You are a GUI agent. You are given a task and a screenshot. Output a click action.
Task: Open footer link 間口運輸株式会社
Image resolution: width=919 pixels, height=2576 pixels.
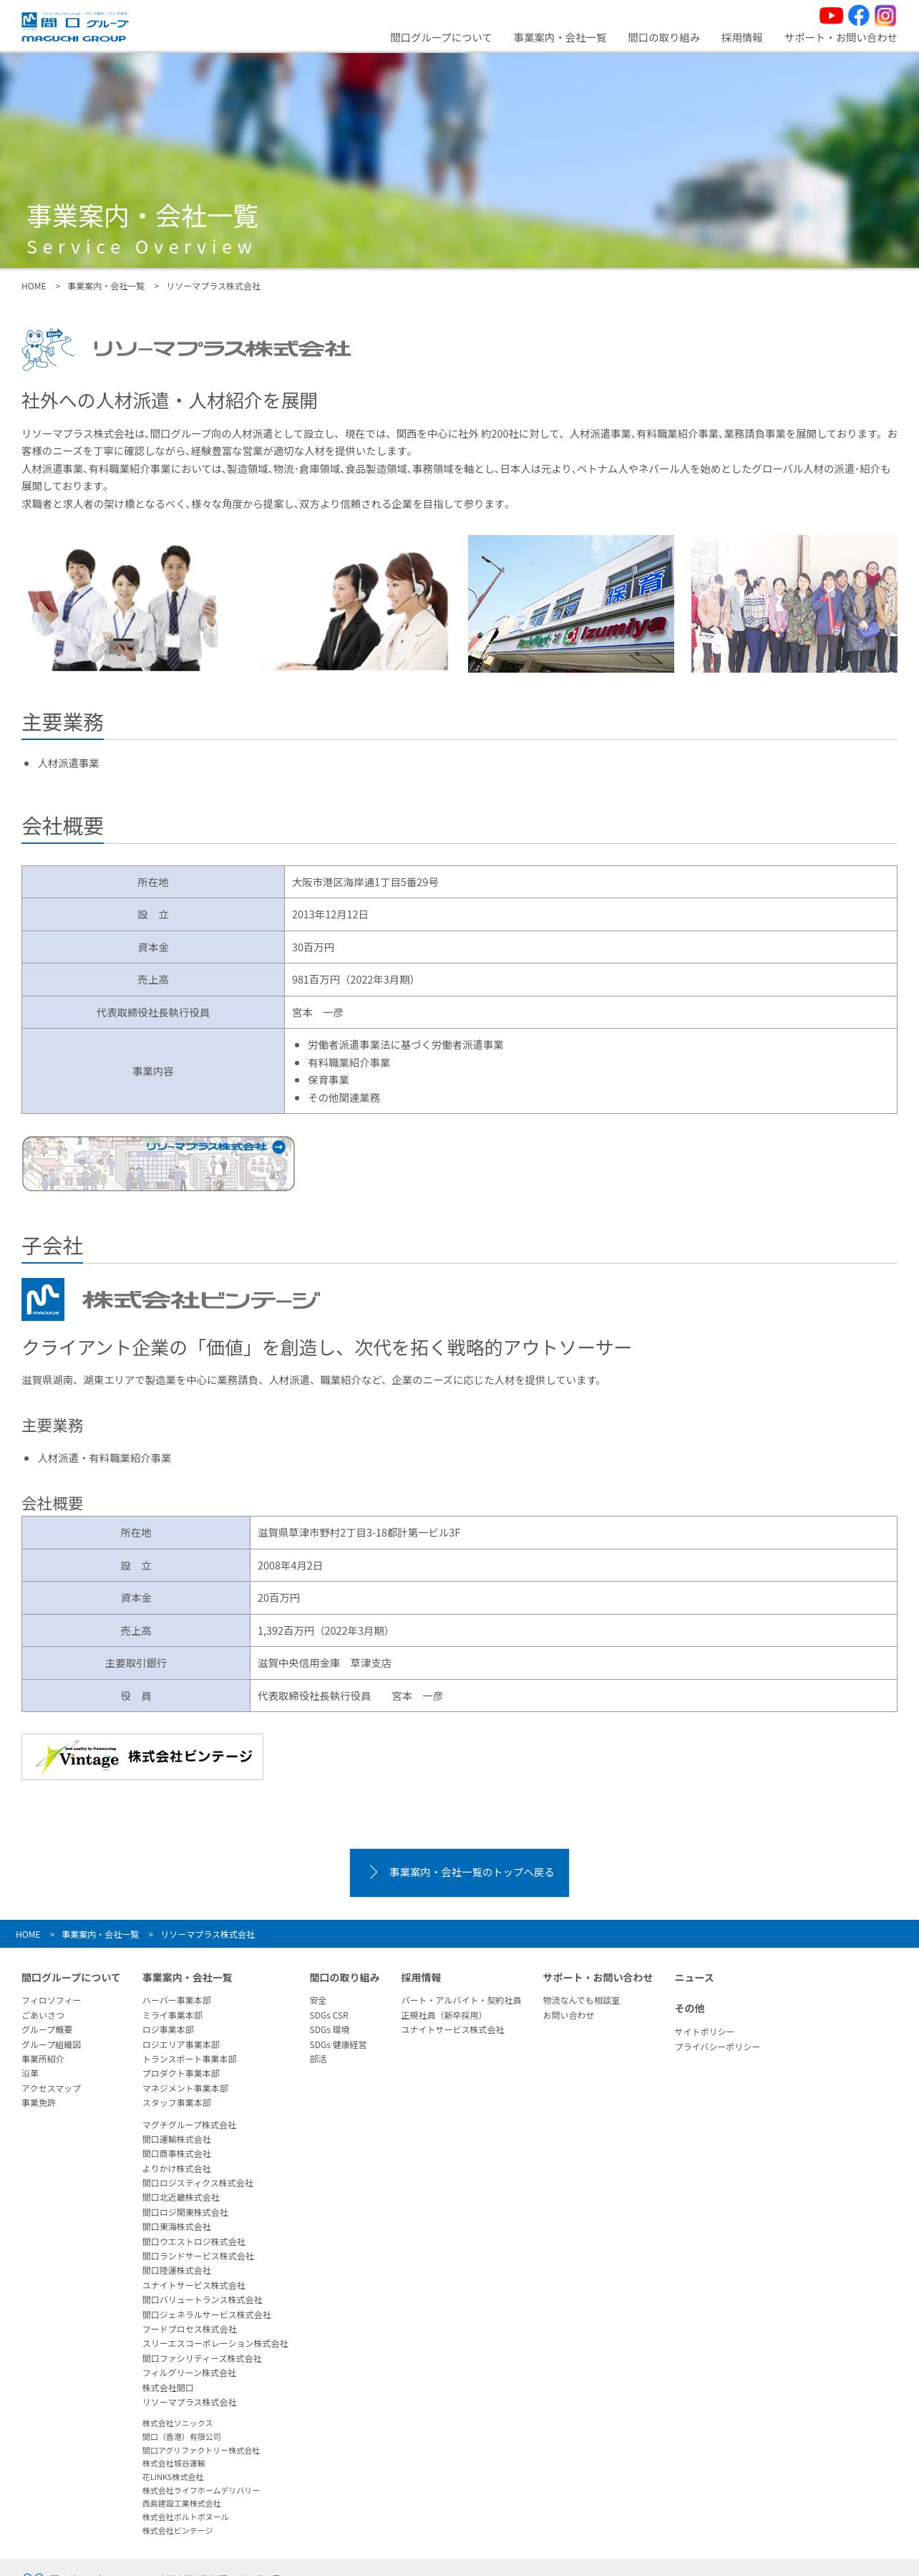tap(177, 2140)
